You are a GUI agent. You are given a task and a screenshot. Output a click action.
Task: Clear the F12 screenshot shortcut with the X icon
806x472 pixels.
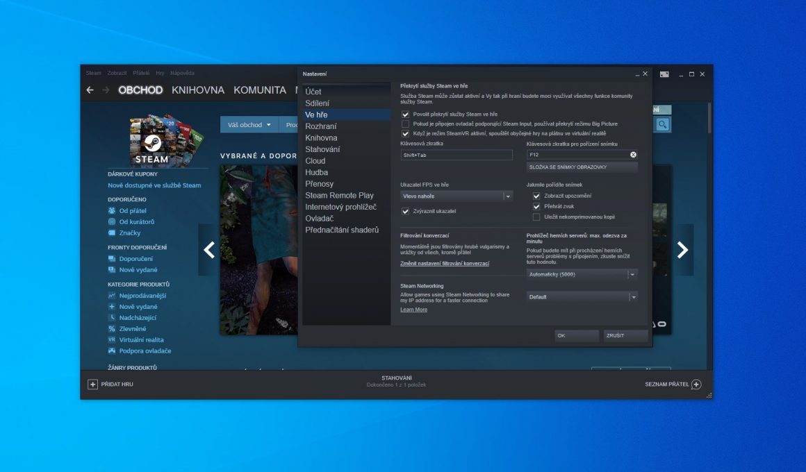[633, 155]
